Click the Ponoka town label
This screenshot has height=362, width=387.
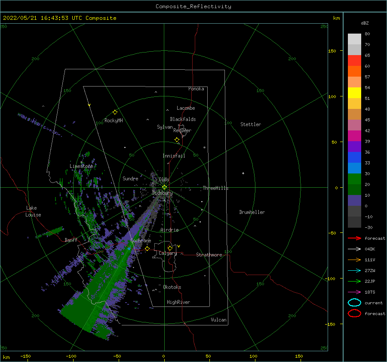(x=196, y=89)
